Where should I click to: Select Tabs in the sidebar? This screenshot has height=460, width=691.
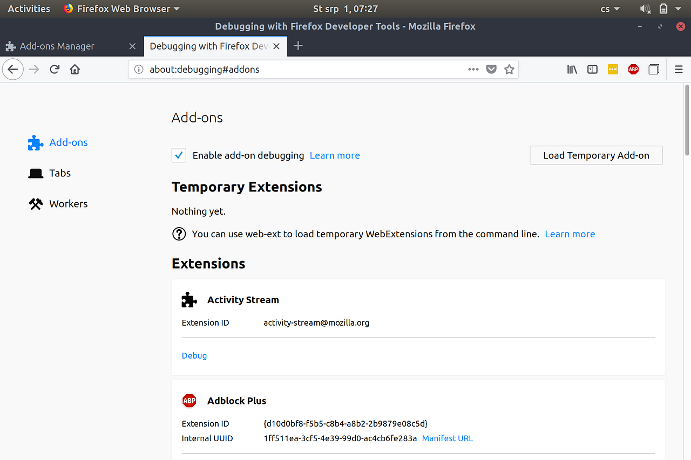60,173
